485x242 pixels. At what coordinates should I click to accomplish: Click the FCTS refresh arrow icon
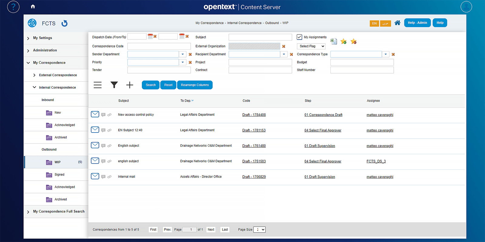tap(65, 23)
